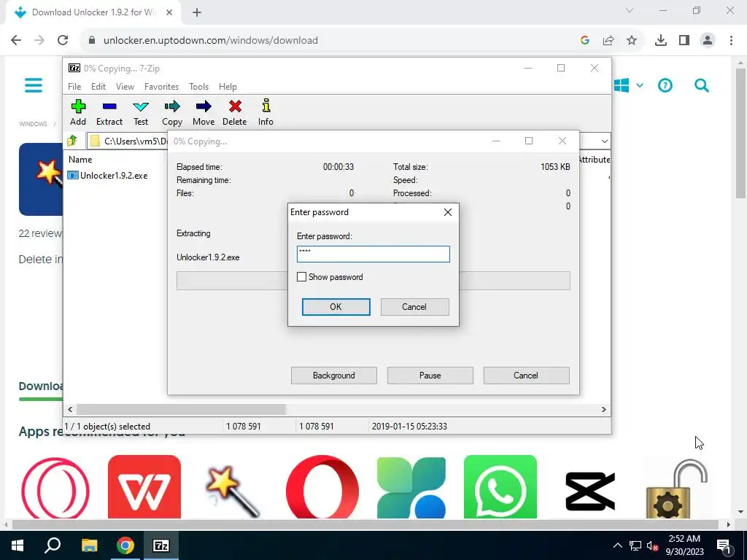Click the share page icon in Chrome
Image resolution: width=747 pixels, height=560 pixels.
[608, 41]
